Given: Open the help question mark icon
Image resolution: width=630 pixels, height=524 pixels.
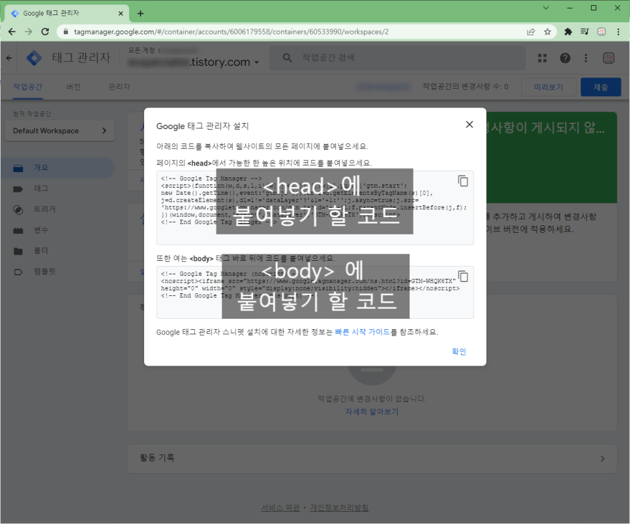Looking at the screenshot, I should click(565, 58).
